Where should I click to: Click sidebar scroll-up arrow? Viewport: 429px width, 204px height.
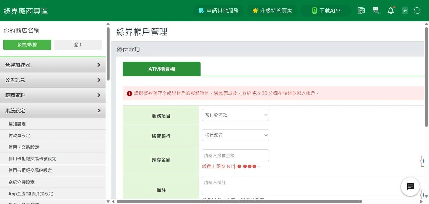[x=108, y=24]
